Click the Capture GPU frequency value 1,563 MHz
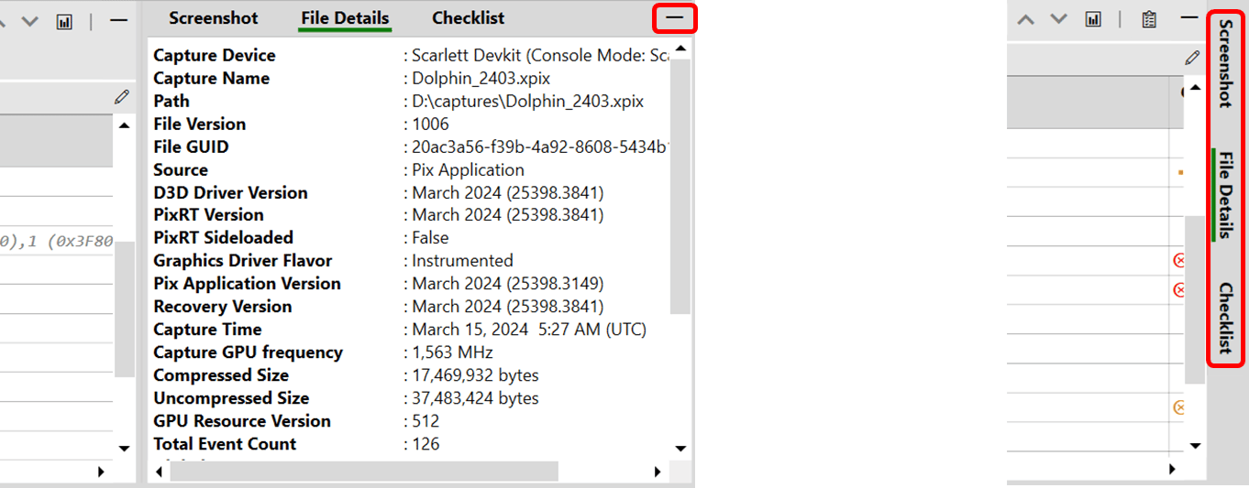1249x488 pixels. pos(452,352)
